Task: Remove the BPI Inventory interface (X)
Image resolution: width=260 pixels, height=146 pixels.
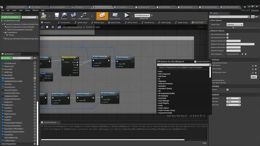Action: click(x=256, y=69)
